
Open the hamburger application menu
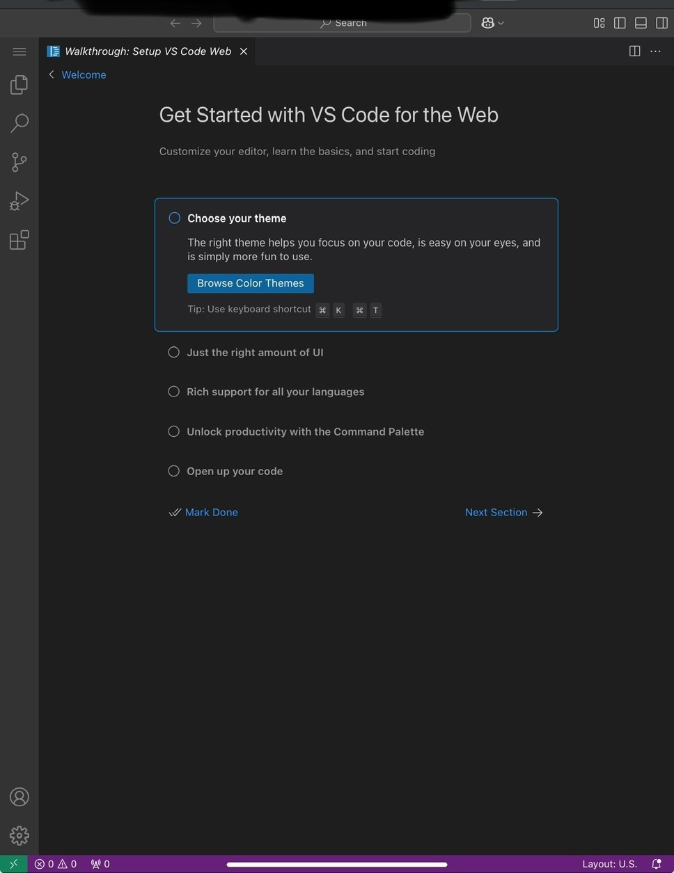tap(19, 51)
